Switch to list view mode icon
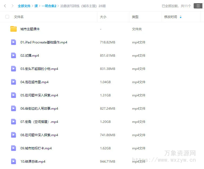The width and height of the screenshot is (204, 169). click(198, 6)
